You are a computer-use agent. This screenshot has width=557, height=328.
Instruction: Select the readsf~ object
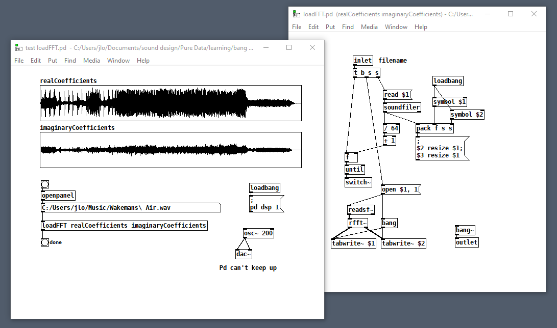pos(361,210)
